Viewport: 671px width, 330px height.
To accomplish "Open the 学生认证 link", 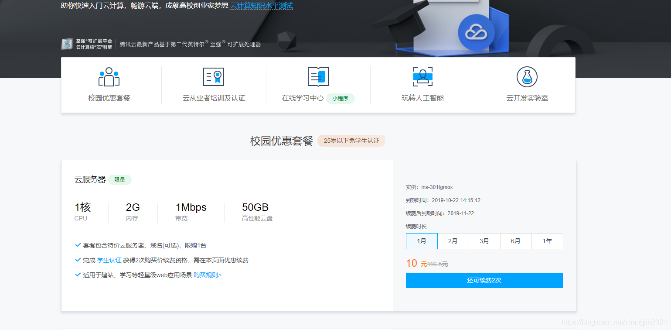I will click(x=109, y=260).
